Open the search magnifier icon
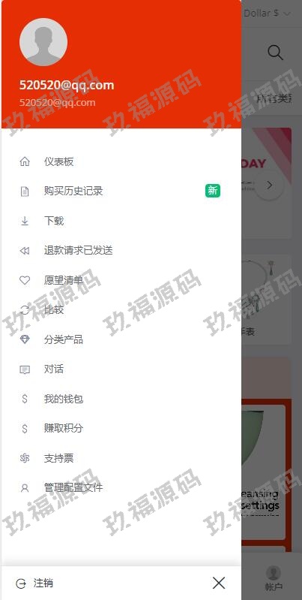This screenshot has width=302, height=600. point(275,53)
